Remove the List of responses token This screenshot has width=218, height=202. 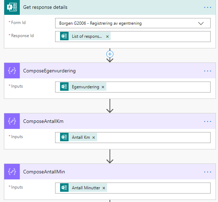[107, 36]
